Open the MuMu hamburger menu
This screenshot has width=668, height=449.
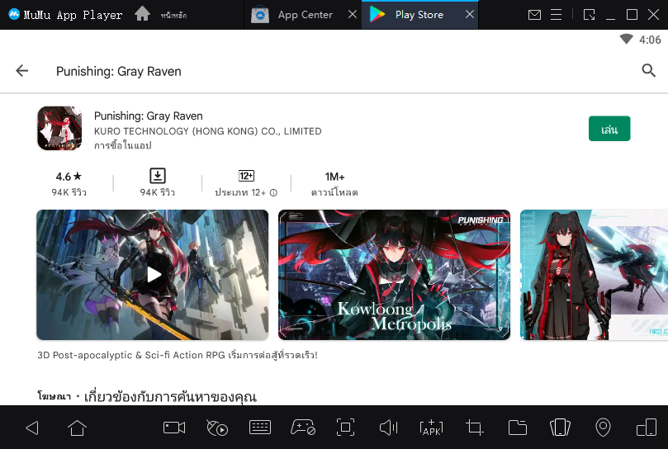tap(558, 15)
